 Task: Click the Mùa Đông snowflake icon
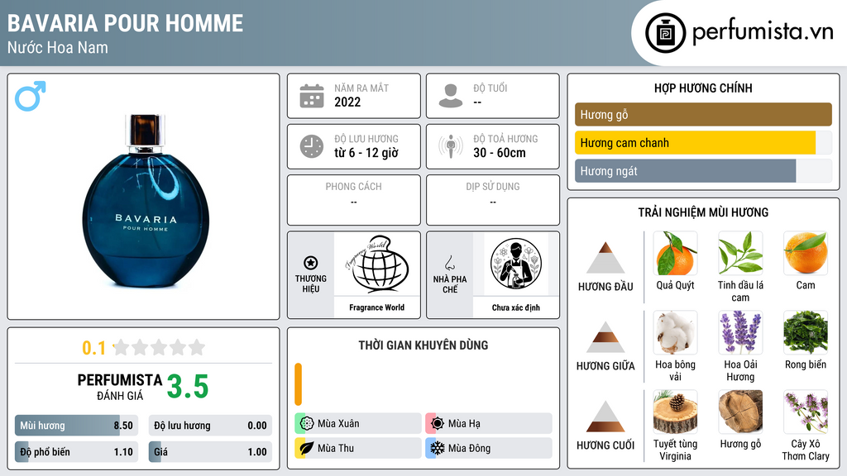pos(438,448)
